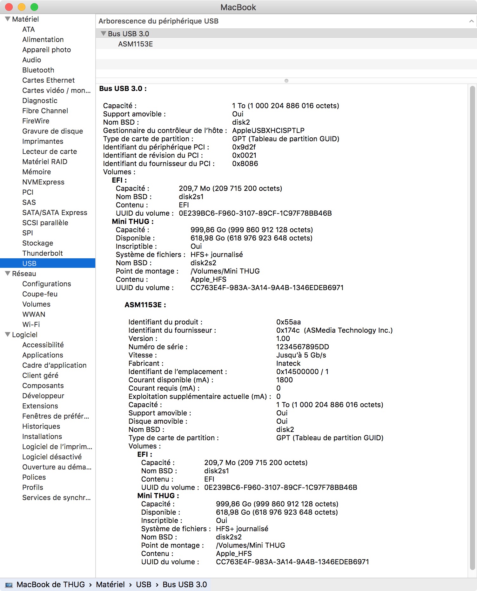Open Applications in sidebar
This screenshot has width=477, height=591.
point(43,355)
